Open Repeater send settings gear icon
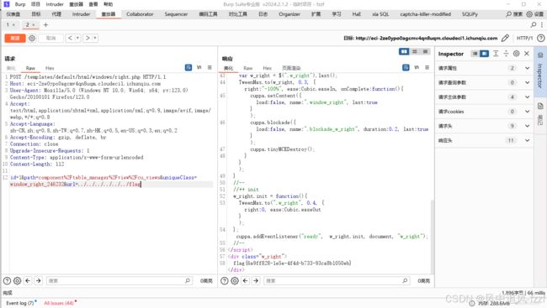Image resolution: width=547 pixels, height=308 pixels. pos(32,38)
